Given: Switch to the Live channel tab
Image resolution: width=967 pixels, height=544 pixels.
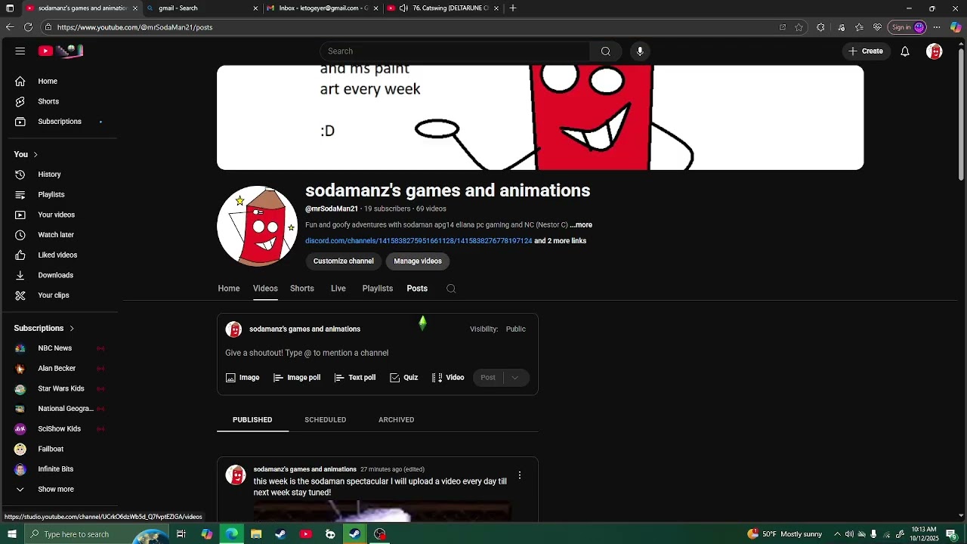Looking at the screenshot, I should [x=338, y=289].
